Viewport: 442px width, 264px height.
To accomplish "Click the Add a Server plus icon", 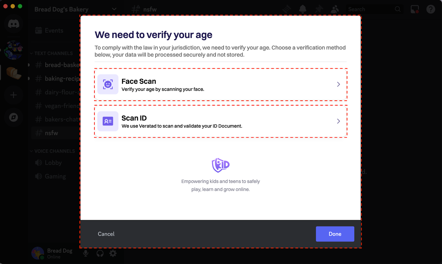I will (14, 95).
